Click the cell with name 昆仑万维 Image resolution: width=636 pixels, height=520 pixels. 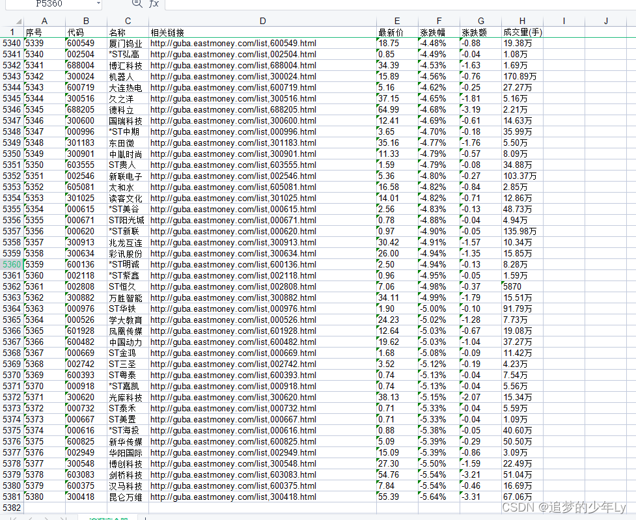point(128,497)
